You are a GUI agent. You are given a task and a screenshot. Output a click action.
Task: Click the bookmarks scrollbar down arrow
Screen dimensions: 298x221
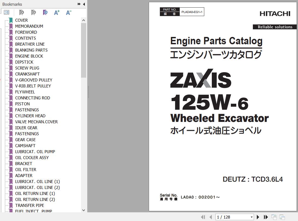coord(83,210)
